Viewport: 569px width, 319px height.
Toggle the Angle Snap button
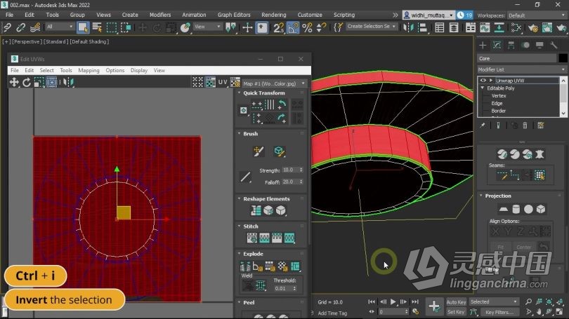(x=293, y=27)
